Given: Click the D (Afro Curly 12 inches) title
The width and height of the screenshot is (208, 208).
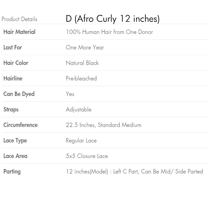Looking at the screenshot, I should [113, 19].
